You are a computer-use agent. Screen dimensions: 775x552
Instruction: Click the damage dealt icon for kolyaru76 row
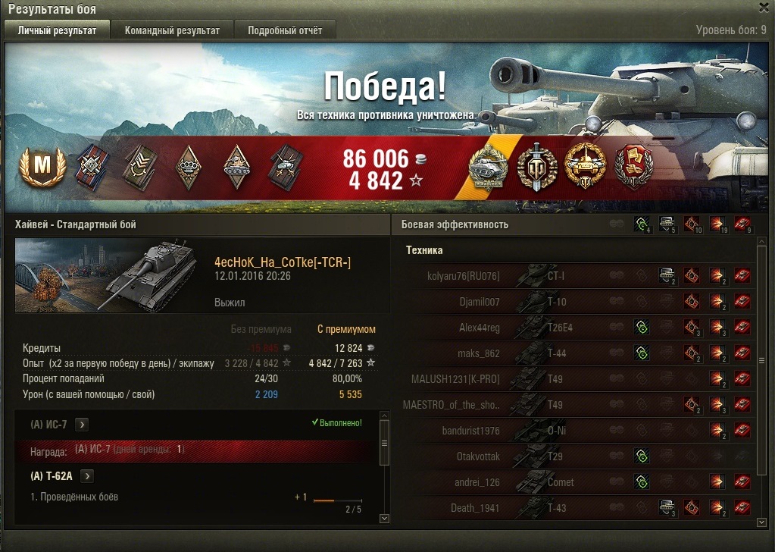click(x=717, y=275)
